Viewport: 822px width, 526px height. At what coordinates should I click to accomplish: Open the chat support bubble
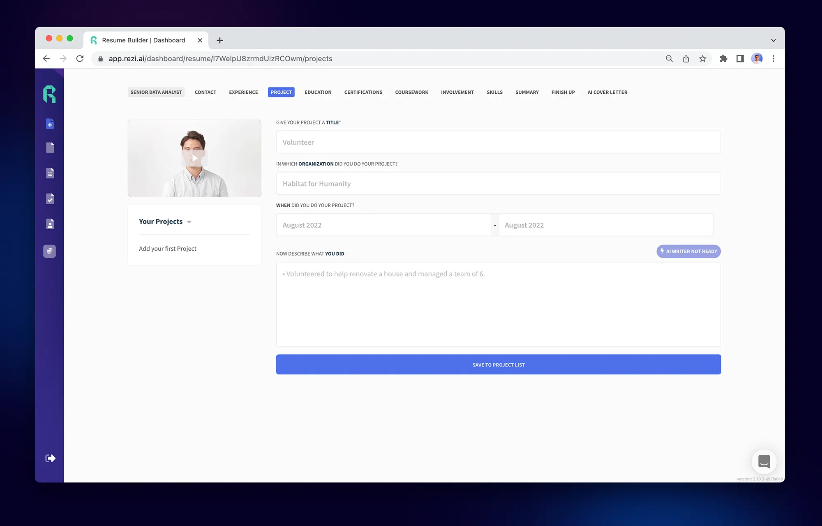coord(764,461)
